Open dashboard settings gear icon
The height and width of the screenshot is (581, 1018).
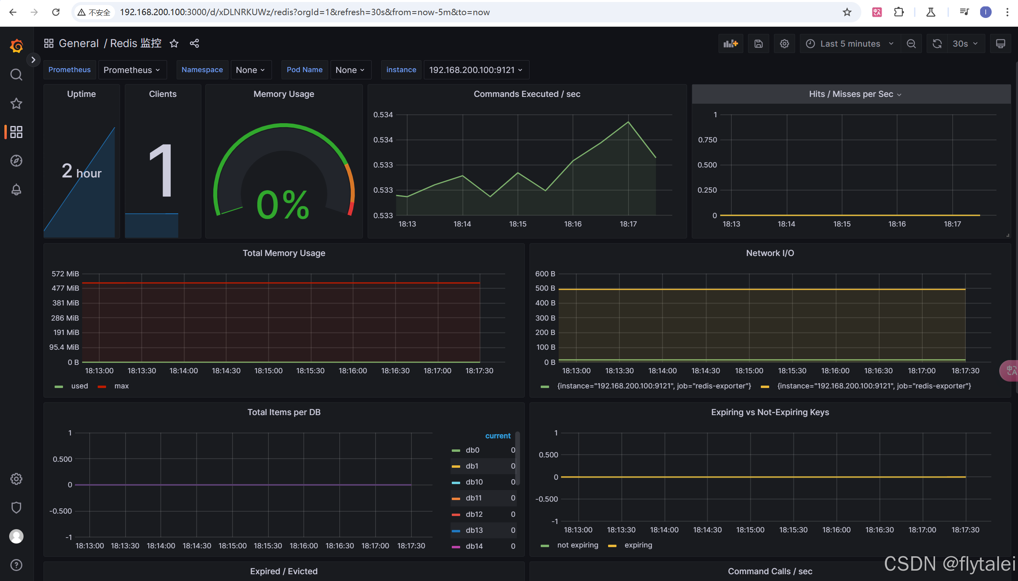pos(784,43)
